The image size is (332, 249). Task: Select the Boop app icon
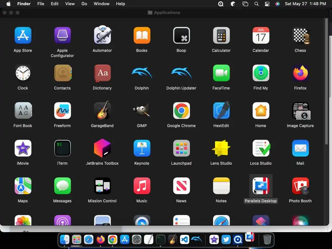[x=182, y=35]
